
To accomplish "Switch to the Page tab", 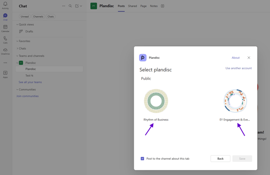I will point(143,6).
